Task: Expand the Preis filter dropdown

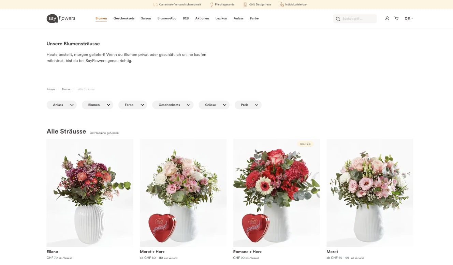Action: (x=248, y=105)
